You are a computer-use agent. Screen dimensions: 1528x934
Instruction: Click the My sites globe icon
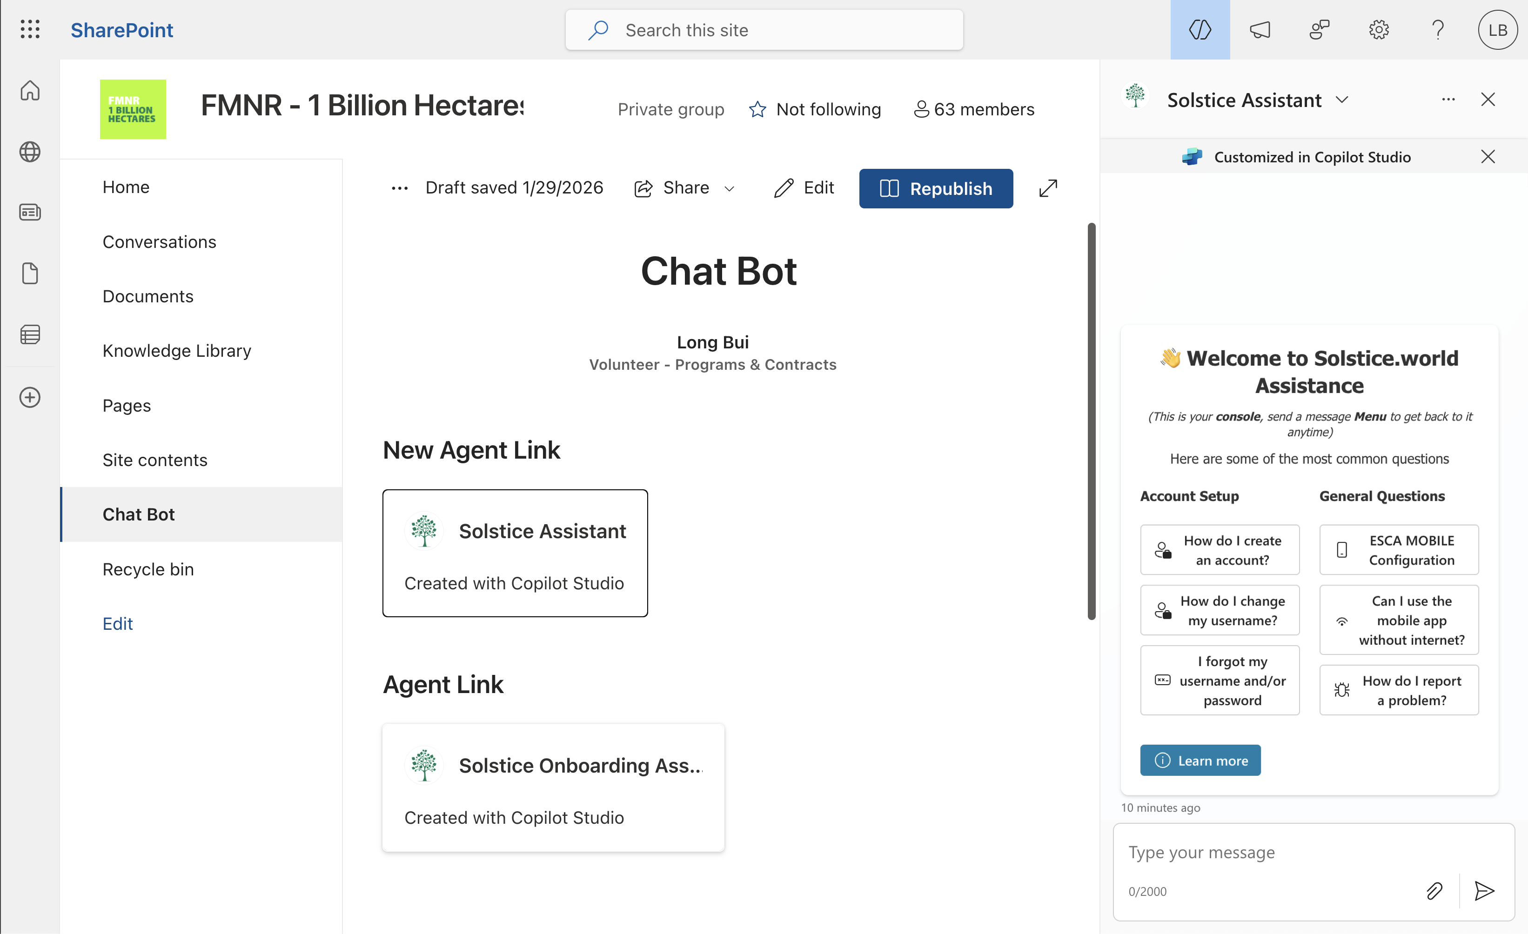click(x=30, y=152)
